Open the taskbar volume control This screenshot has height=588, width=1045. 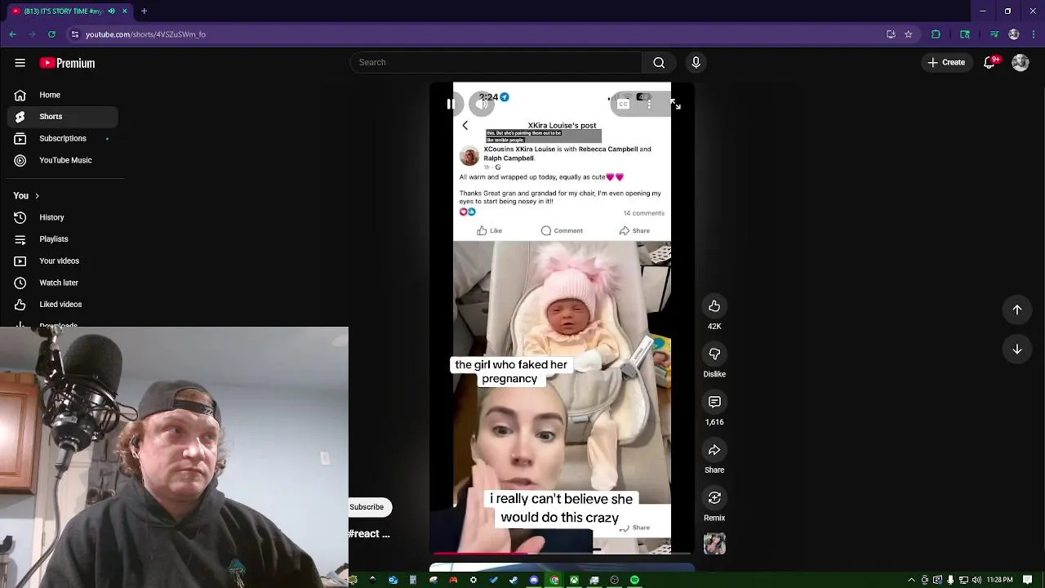click(x=976, y=580)
